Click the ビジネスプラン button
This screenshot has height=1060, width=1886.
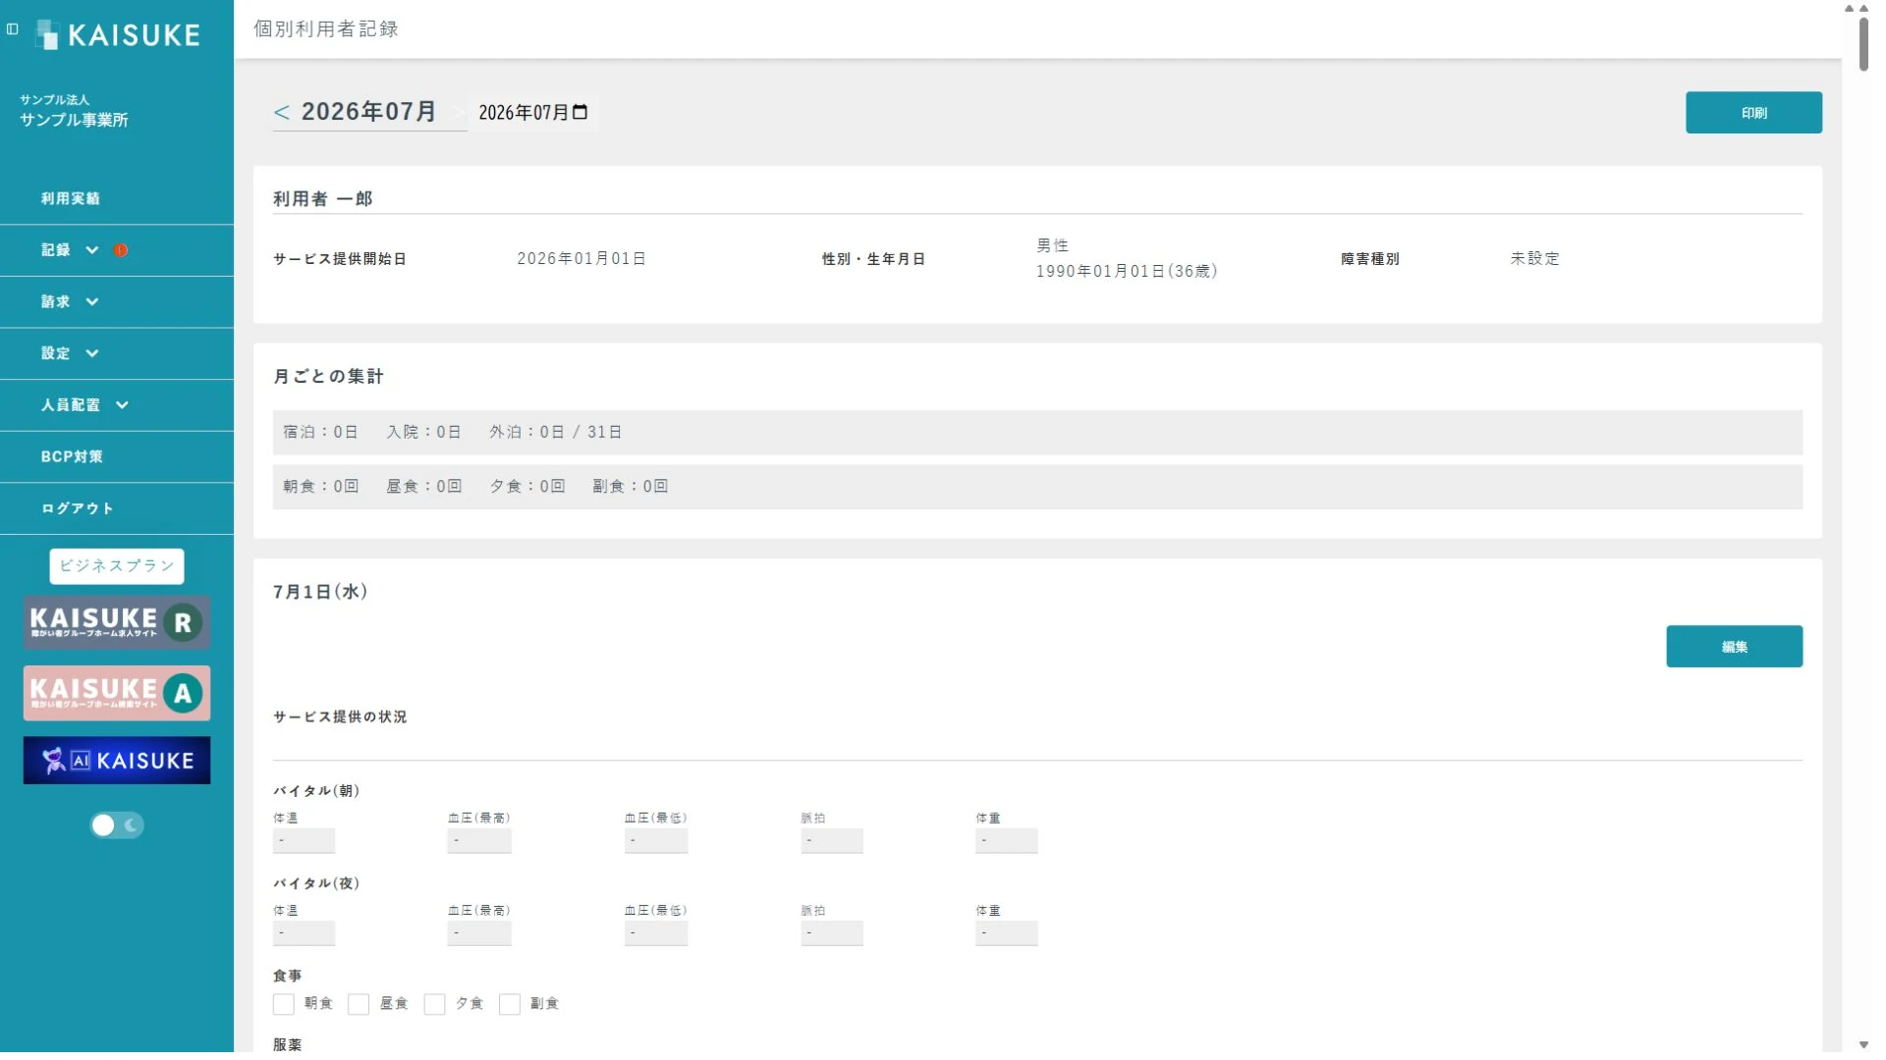click(x=117, y=566)
